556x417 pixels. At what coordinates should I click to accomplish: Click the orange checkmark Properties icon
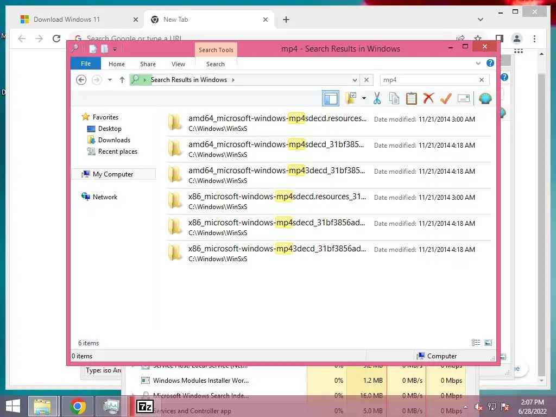(446, 98)
